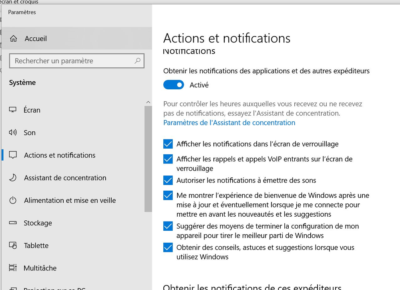Uncheck tips, tricks and suggestions checkbox
This screenshot has width=400, height=290.
tap(168, 248)
